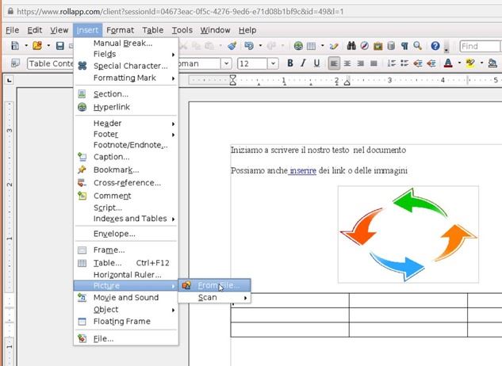
Task: Select Align Left button
Action: pos(334,63)
